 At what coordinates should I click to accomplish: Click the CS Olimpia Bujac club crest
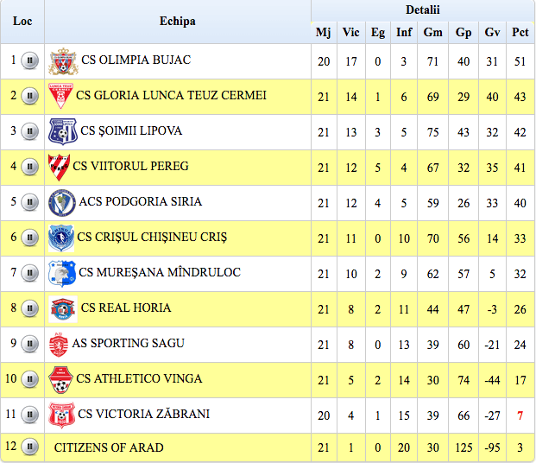63,61
